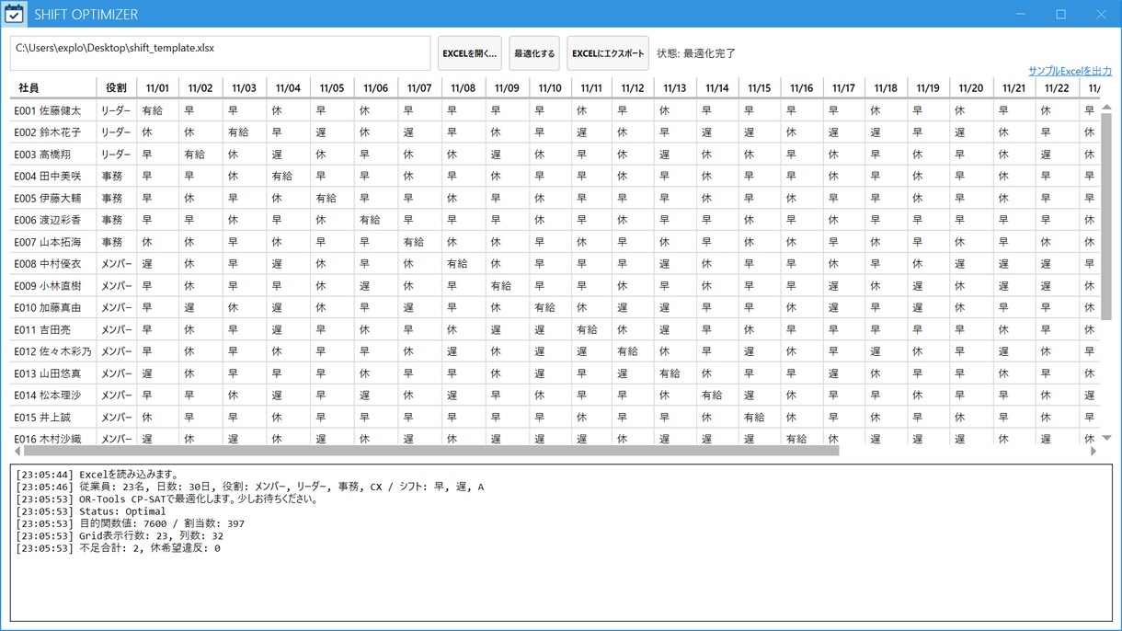
Task: Select employee row E014 松本理沙
Action: (x=555, y=396)
